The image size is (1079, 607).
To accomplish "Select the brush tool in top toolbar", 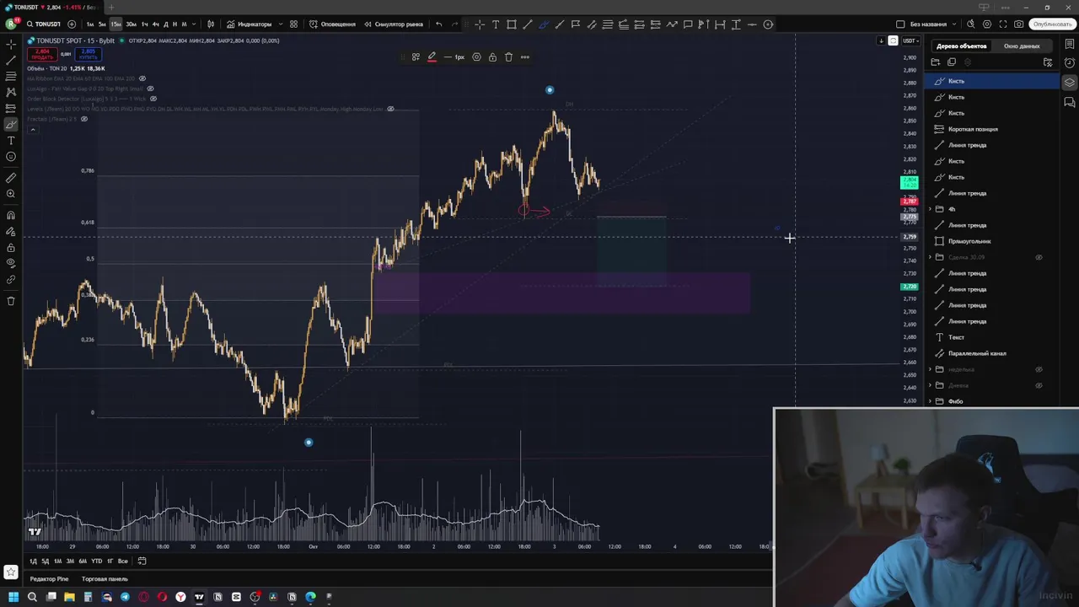I will [544, 24].
